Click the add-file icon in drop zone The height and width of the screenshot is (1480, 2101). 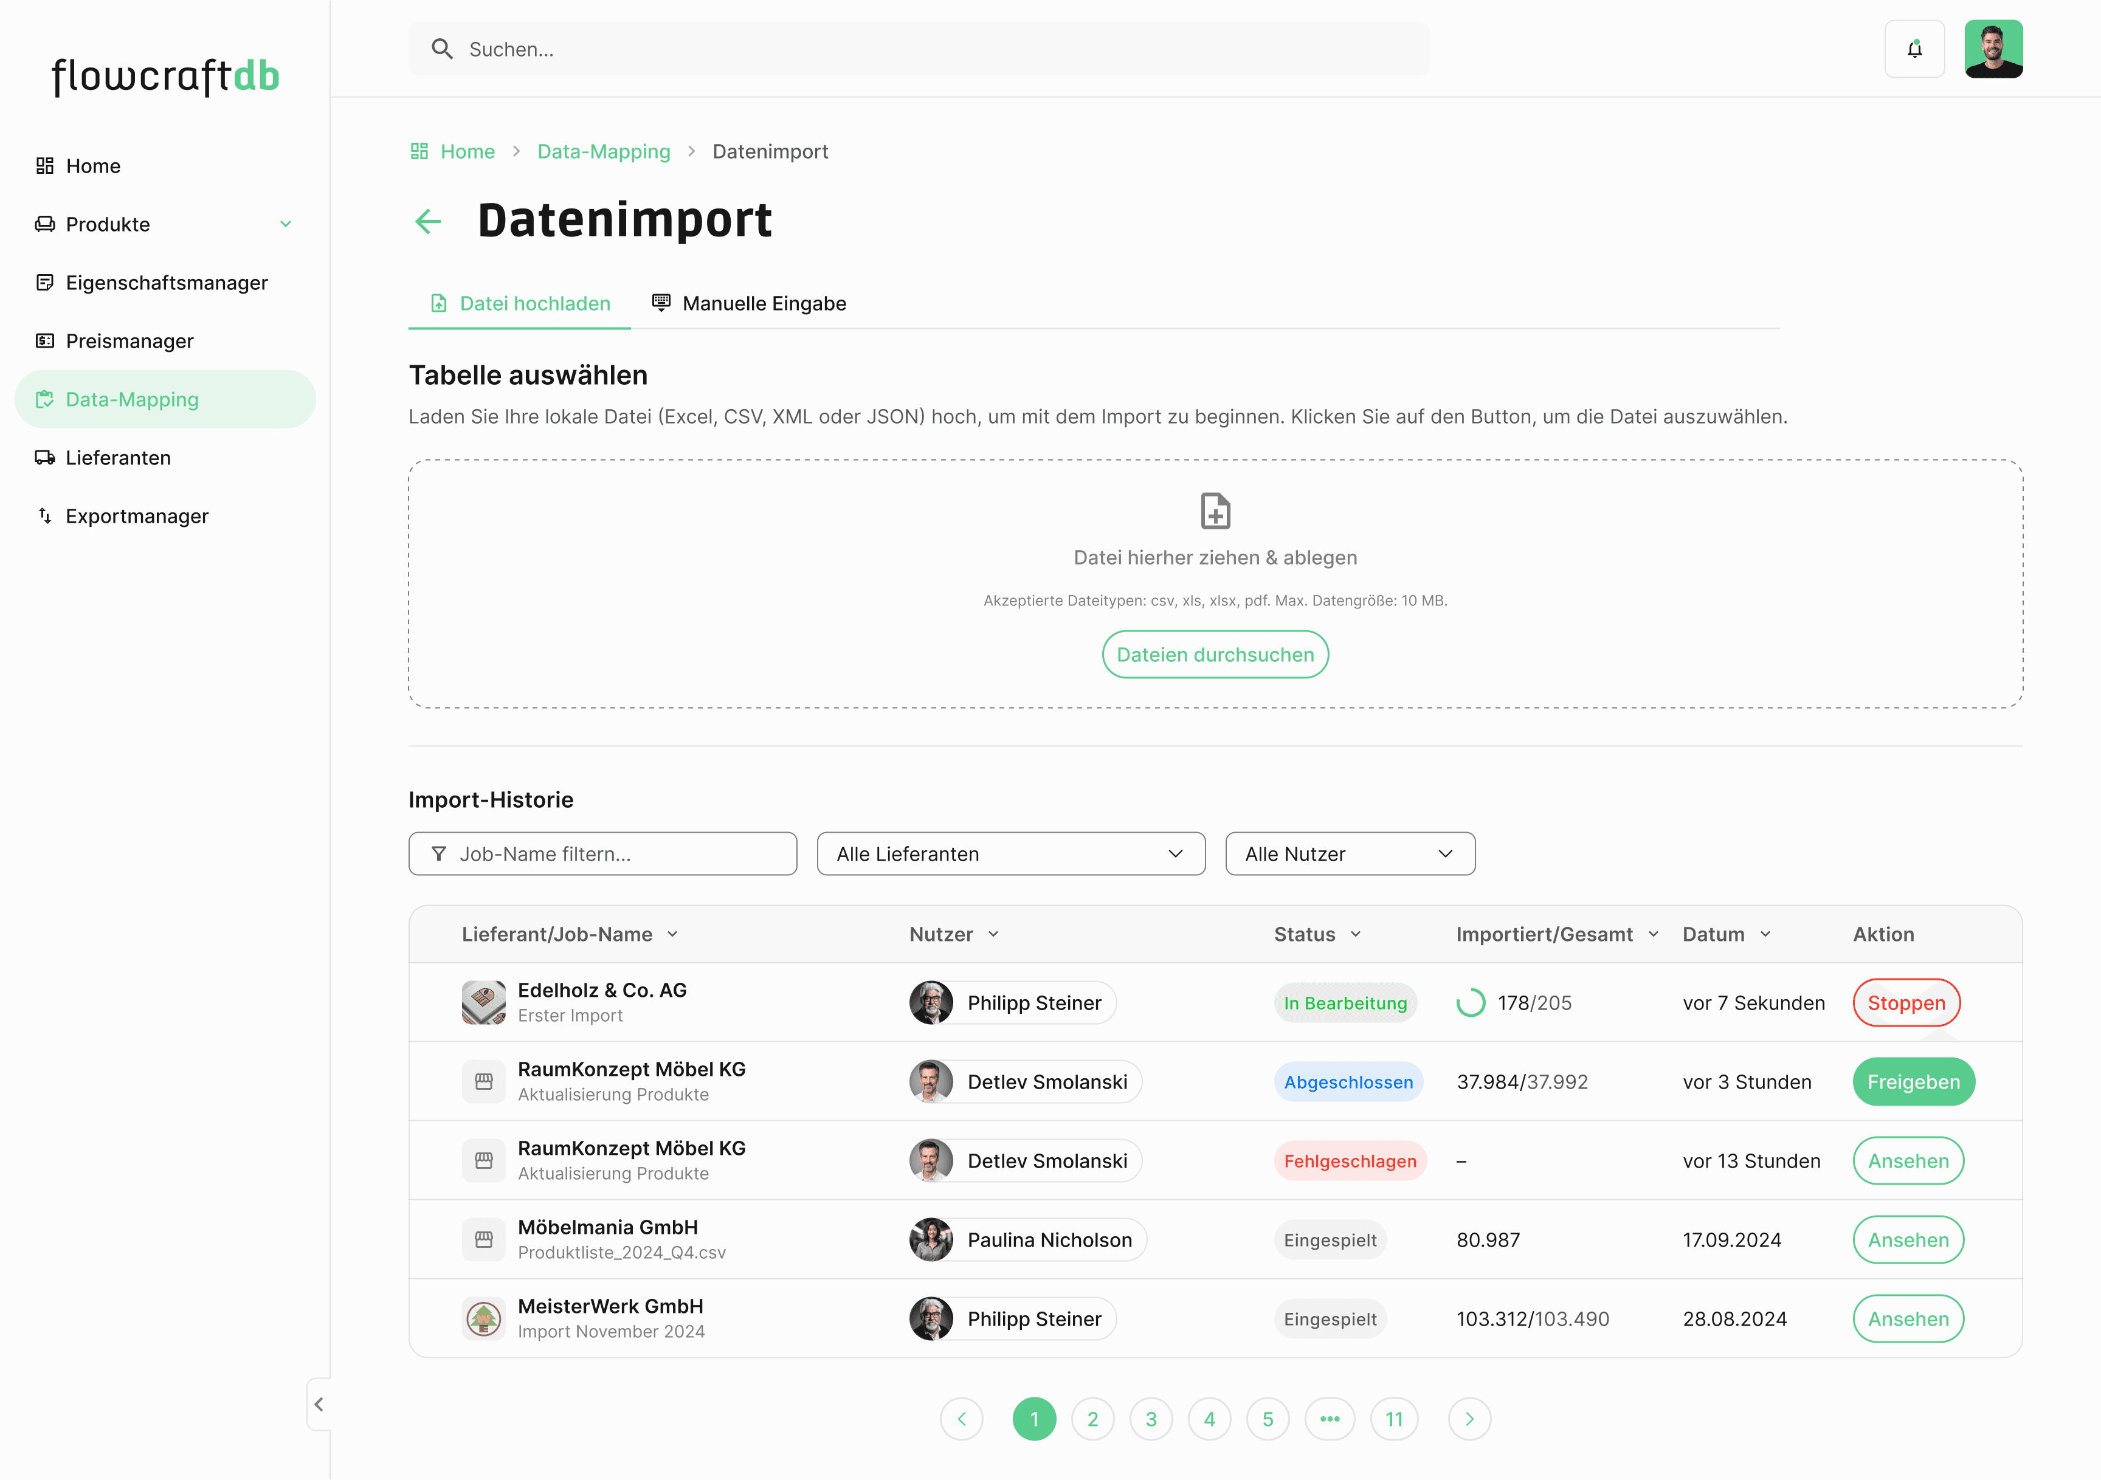point(1214,511)
